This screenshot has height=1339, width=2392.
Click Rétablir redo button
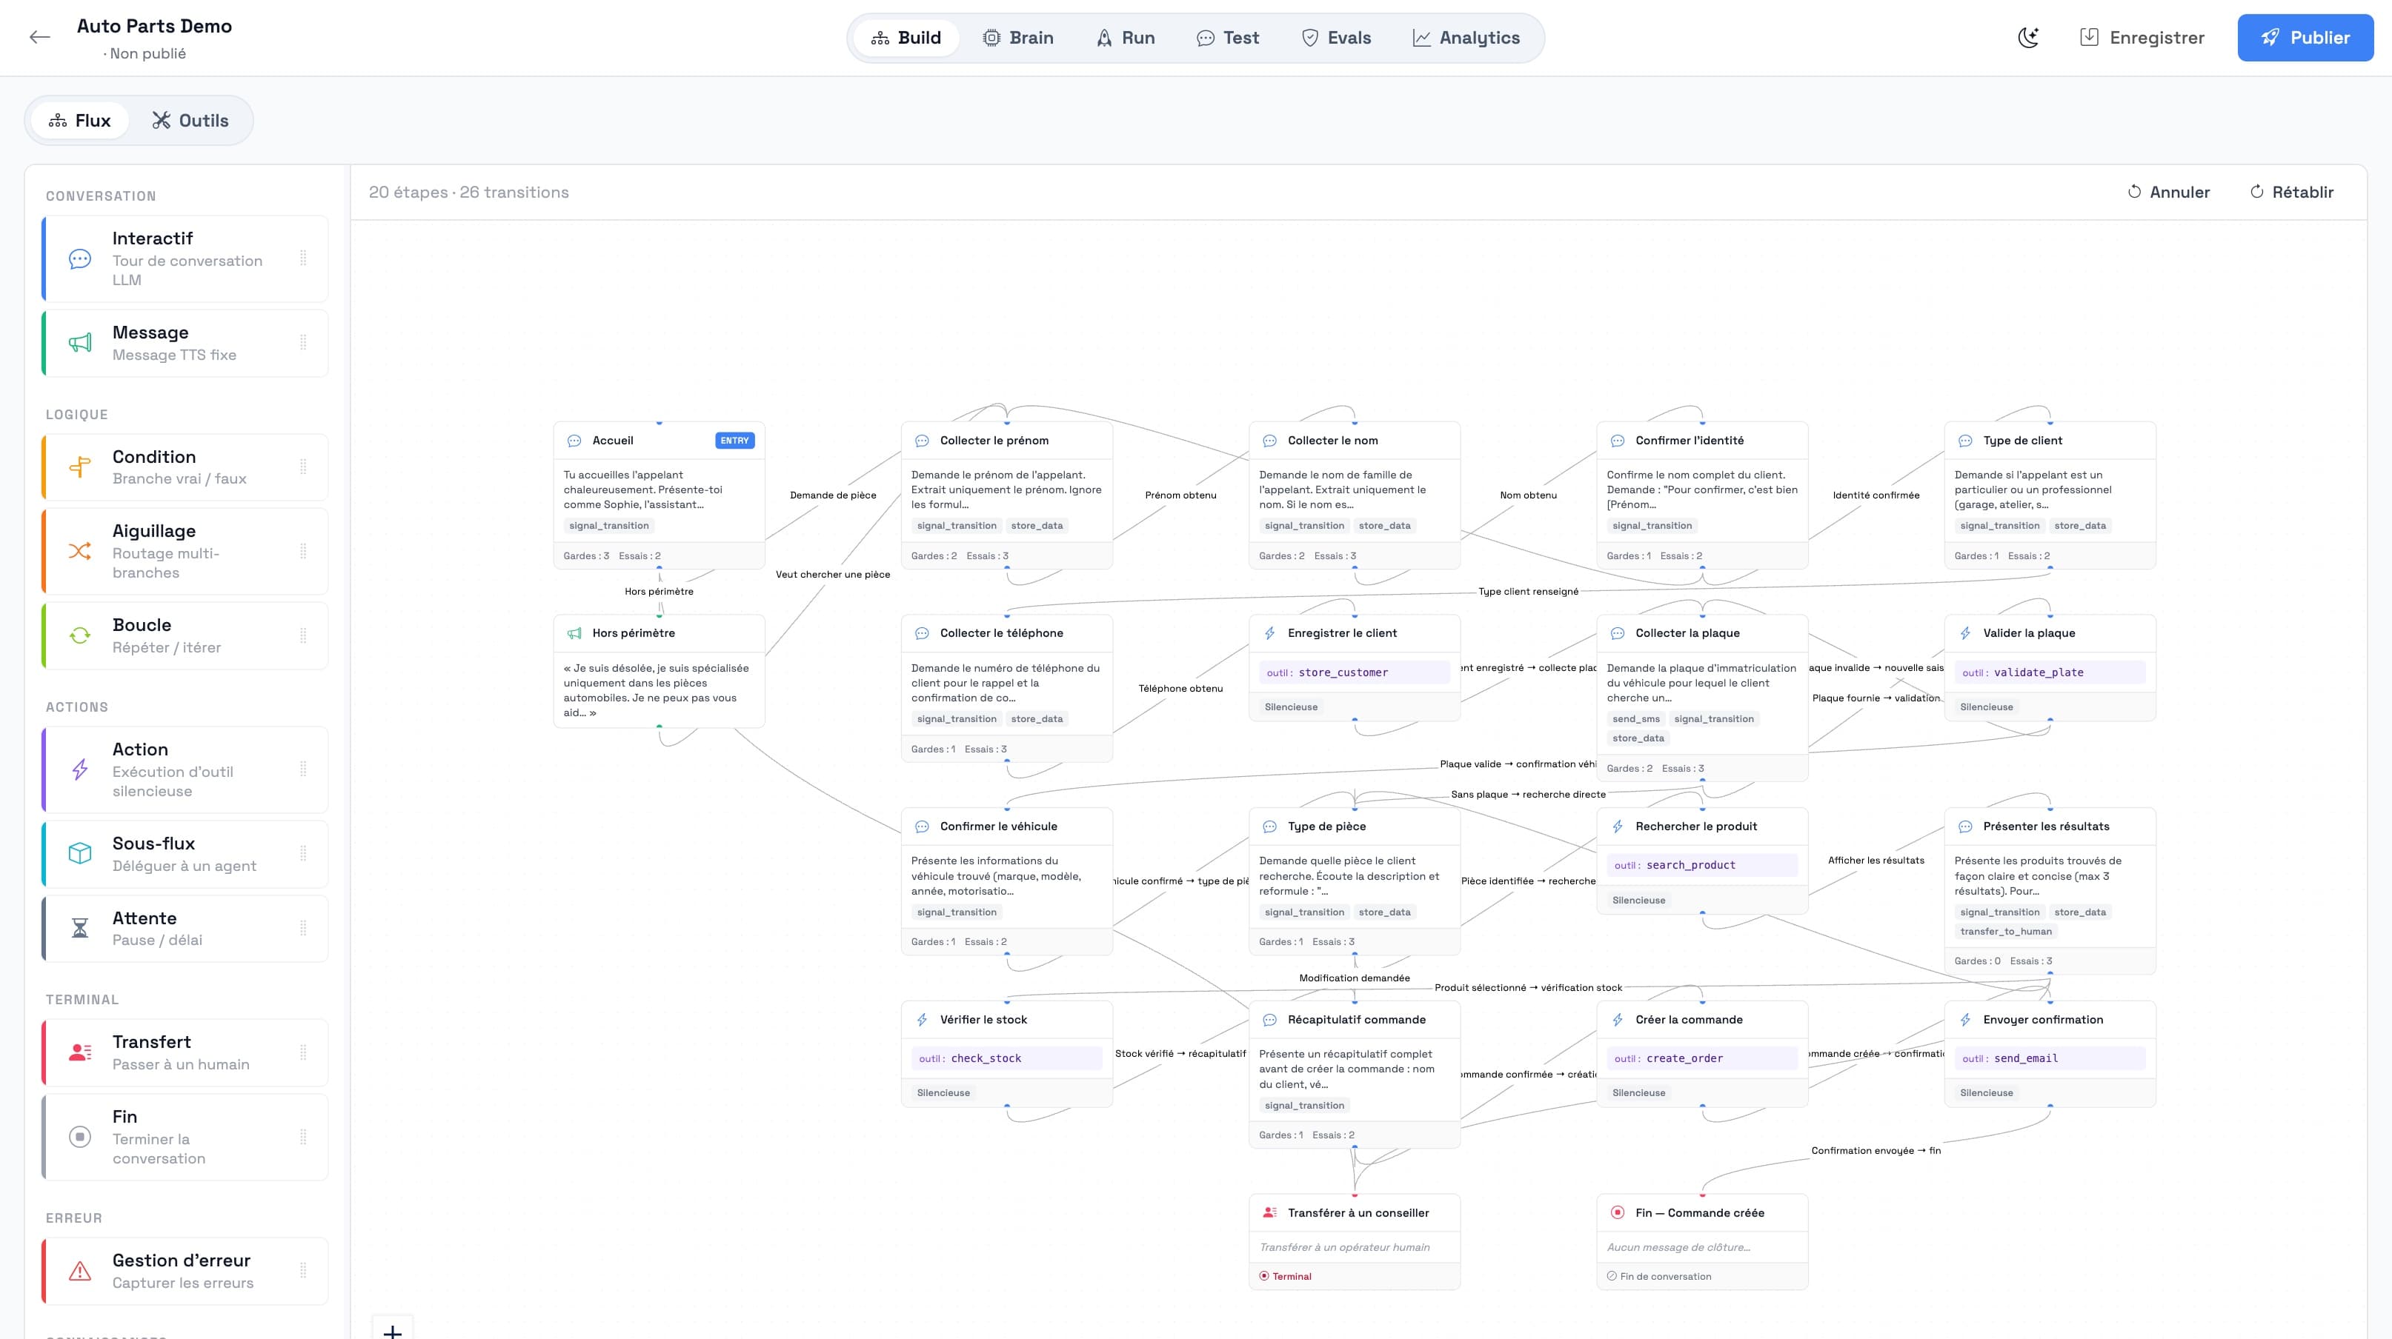coord(2290,192)
